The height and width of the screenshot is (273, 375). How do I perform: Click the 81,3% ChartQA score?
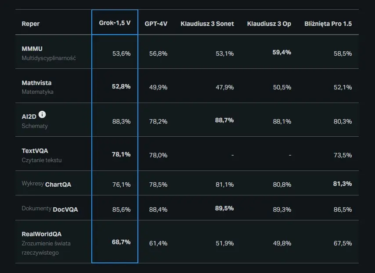click(342, 184)
